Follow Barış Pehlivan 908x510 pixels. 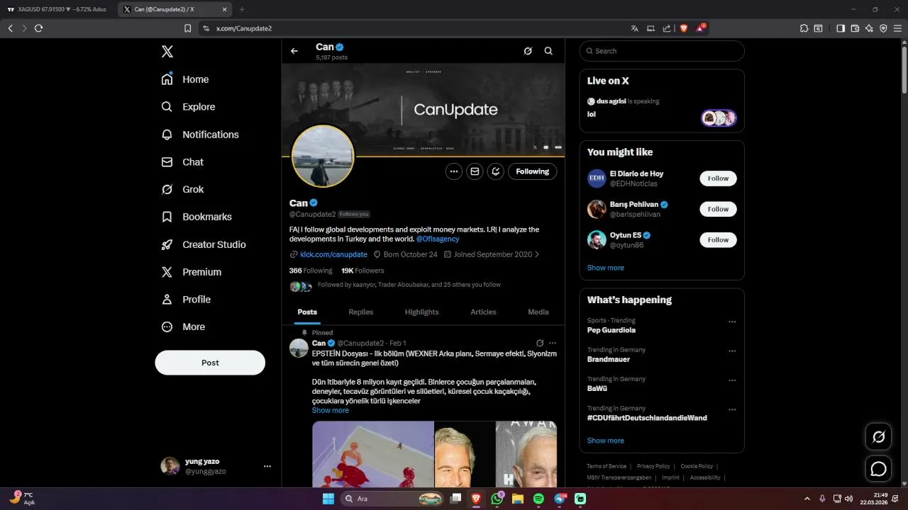718,209
